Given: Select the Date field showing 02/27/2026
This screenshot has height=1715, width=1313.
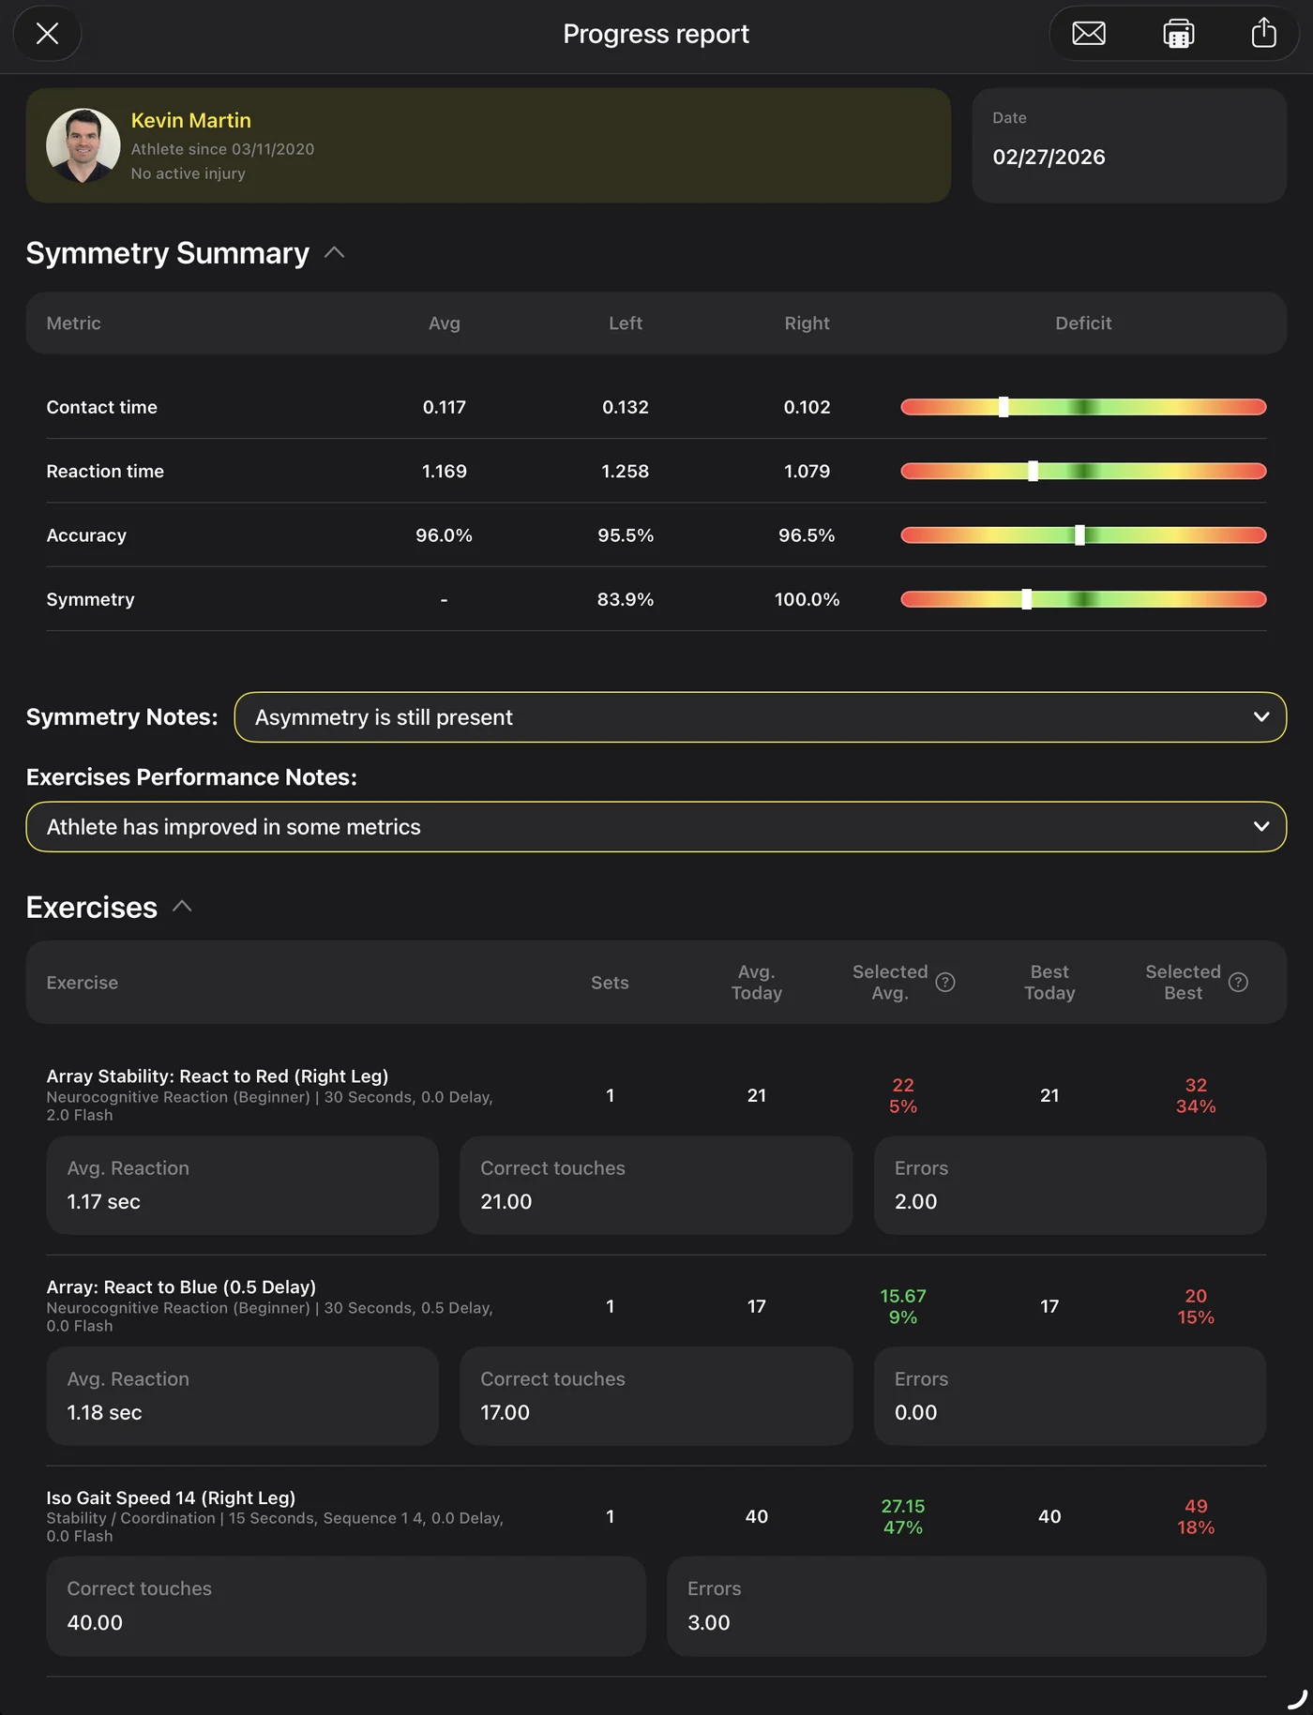Looking at the screenshot, I should coord(1129,145).
